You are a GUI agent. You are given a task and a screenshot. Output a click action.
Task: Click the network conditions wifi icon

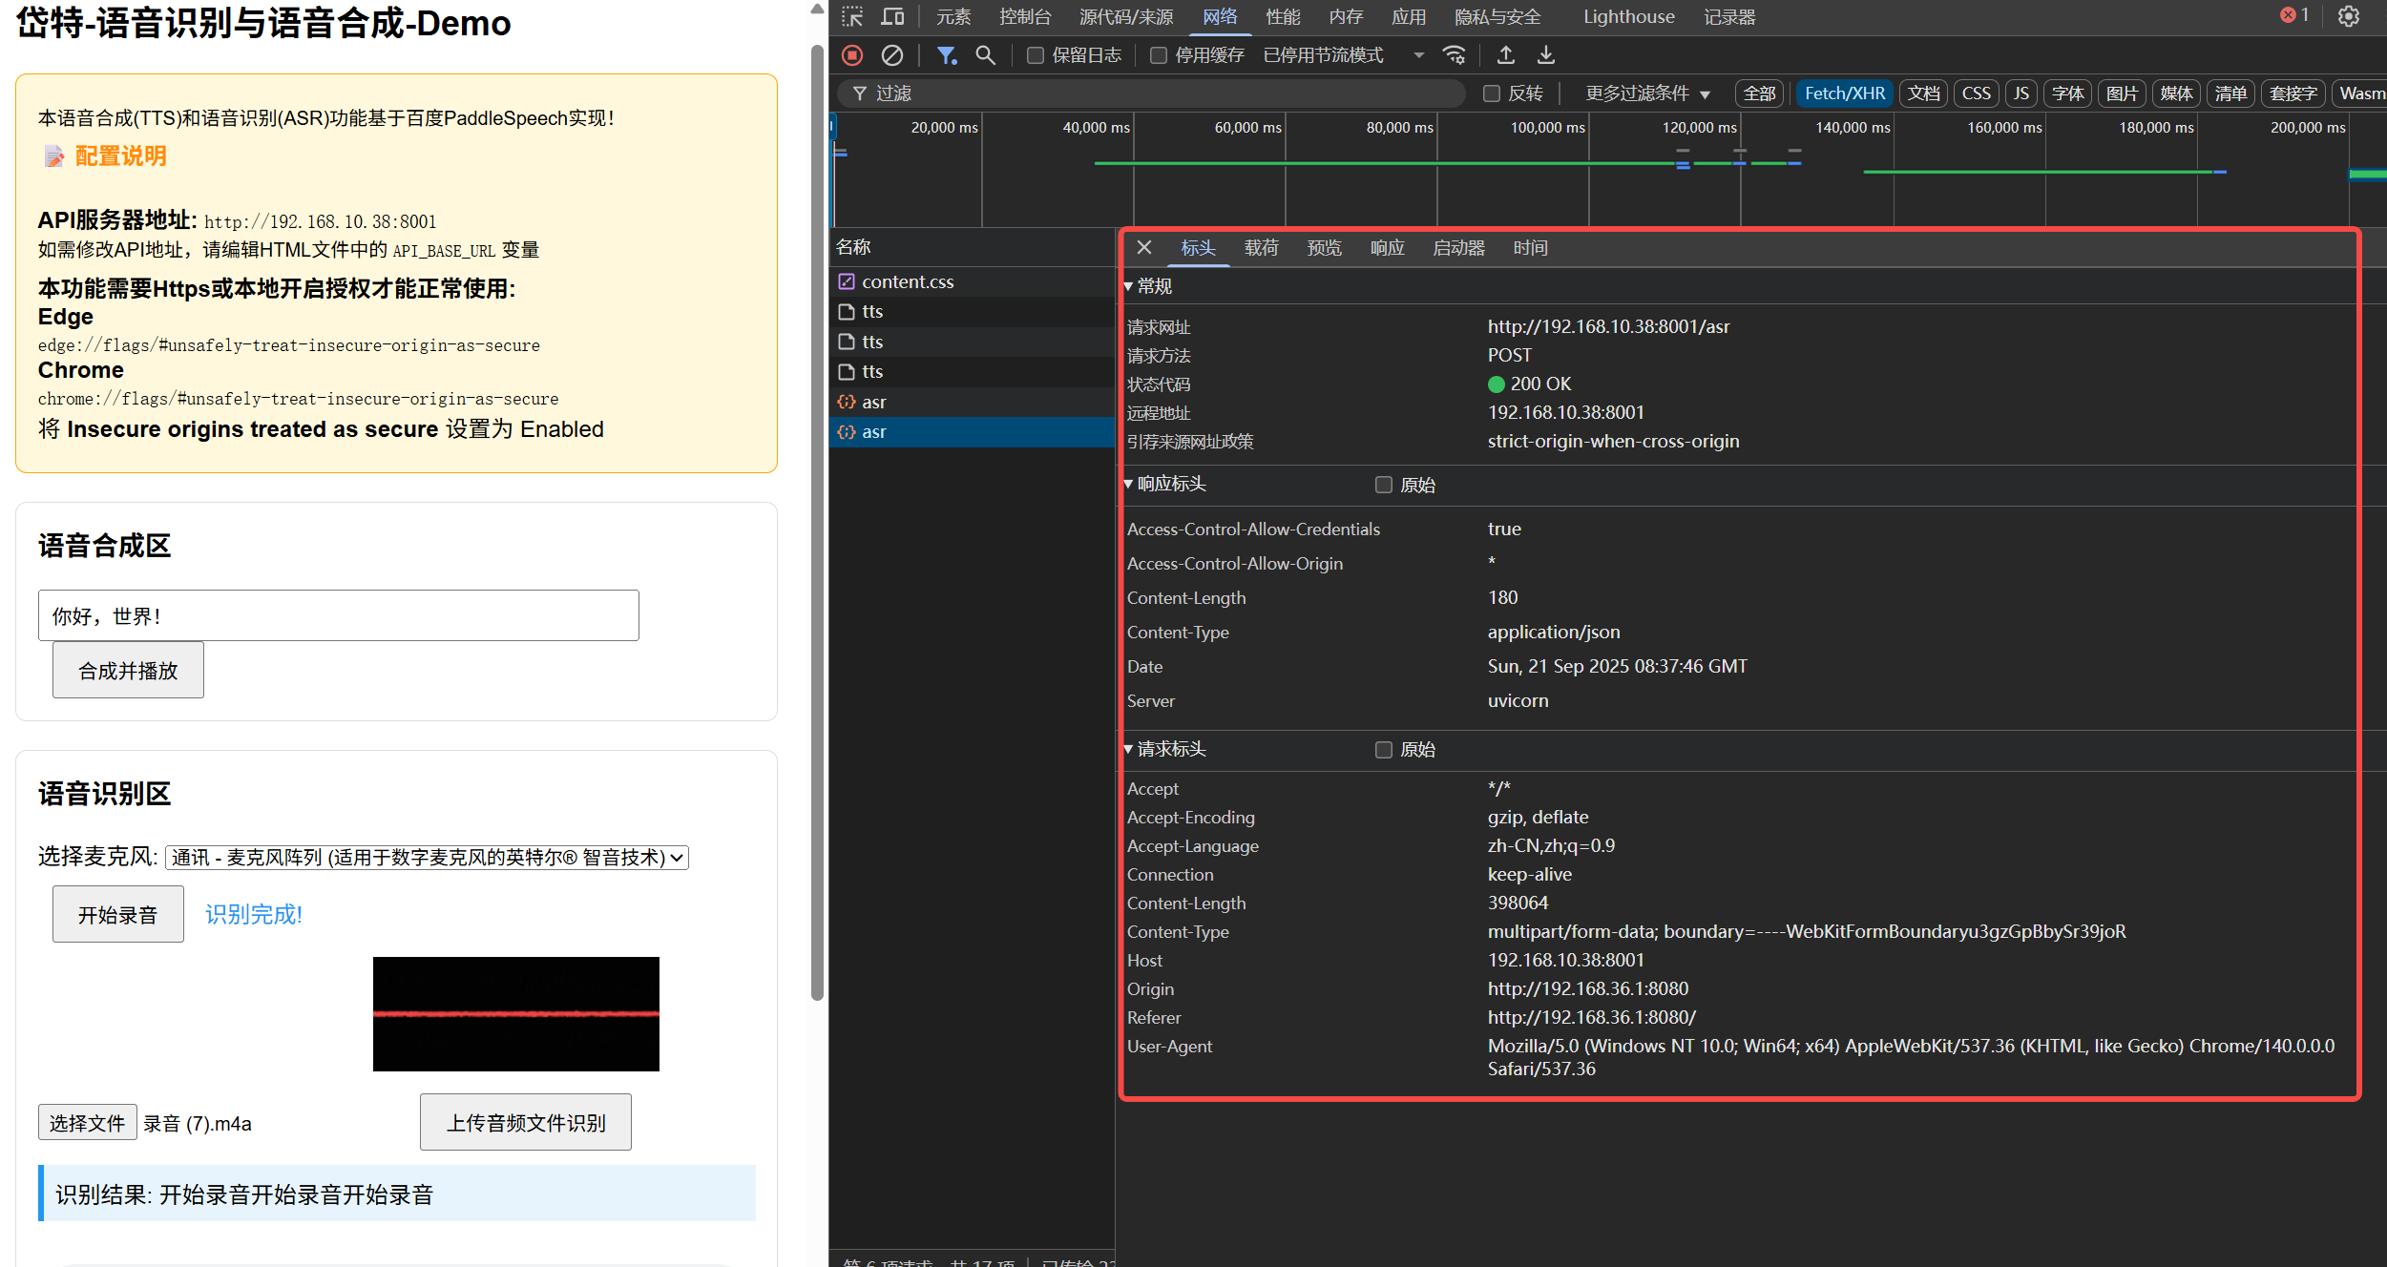click(x=1454, y=55)
